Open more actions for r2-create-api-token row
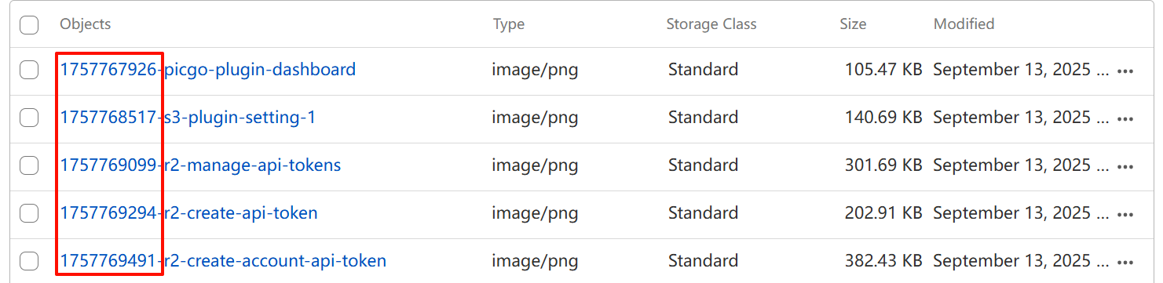This screenshot has height=283, width=1163. 1125,215
